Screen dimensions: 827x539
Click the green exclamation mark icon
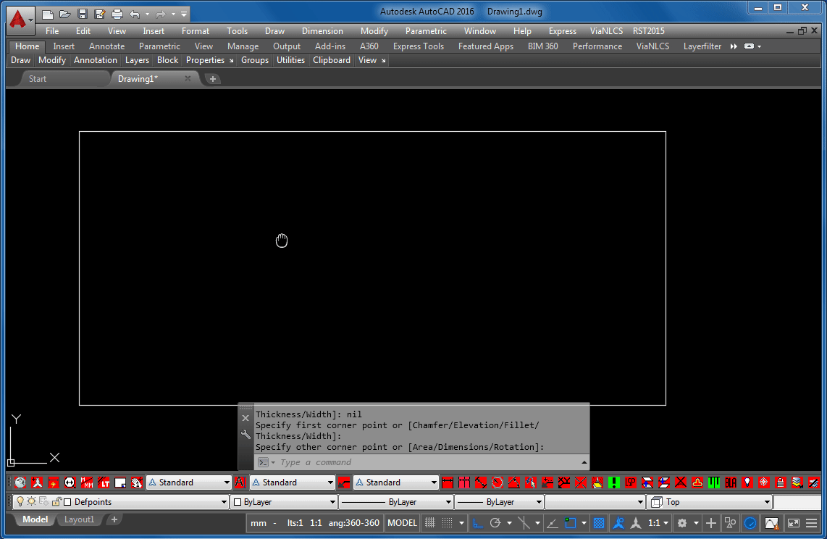pyautogui.click(x=614, y=482)
